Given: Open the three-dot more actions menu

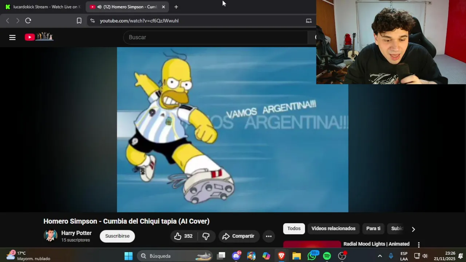Looking at the screenshot, I should [269, 236].
